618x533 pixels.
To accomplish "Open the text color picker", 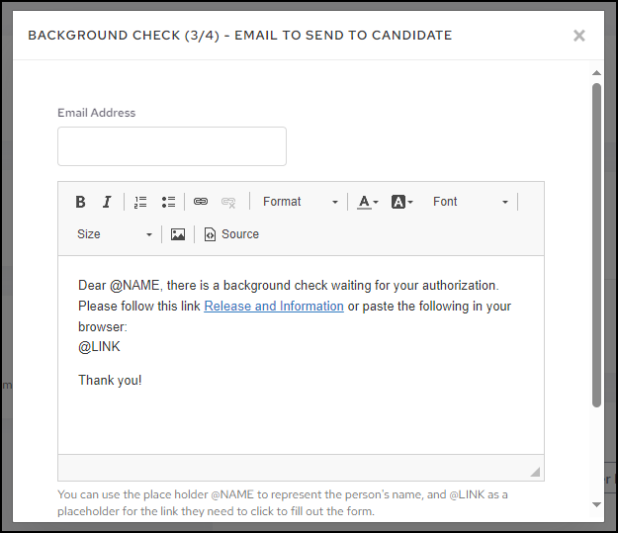I will pos(367,202).
